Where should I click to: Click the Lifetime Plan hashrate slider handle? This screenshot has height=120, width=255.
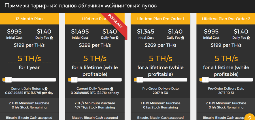click(74, 80)
